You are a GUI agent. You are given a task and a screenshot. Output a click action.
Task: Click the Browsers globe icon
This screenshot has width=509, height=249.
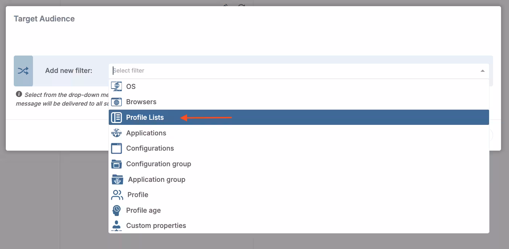[116, 102]
